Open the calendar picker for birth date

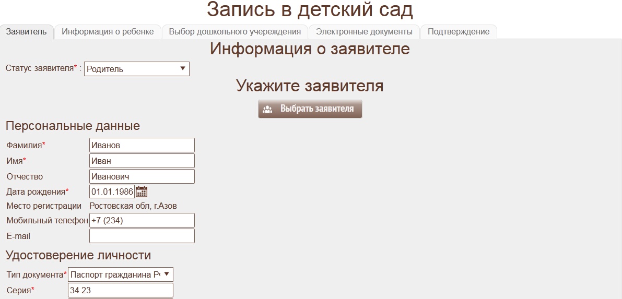[x=142, y=192]
